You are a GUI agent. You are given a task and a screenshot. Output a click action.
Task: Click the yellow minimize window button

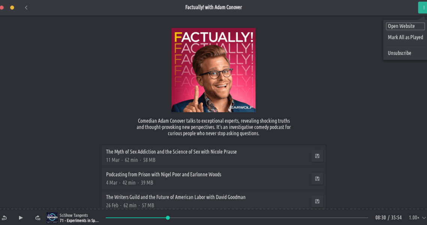click(12, 7)
